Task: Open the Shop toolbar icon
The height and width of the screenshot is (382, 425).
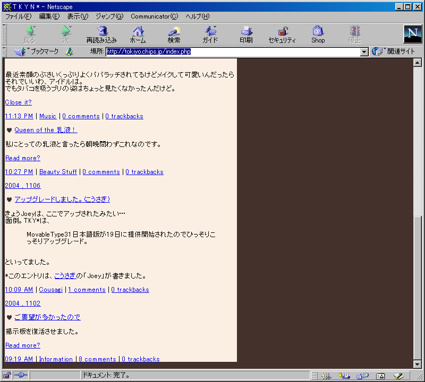Action: coord(318,34)
